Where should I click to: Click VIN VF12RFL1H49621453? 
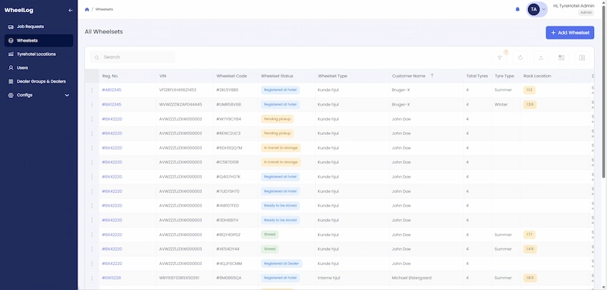pyautogui.click(x=178, y=90)
